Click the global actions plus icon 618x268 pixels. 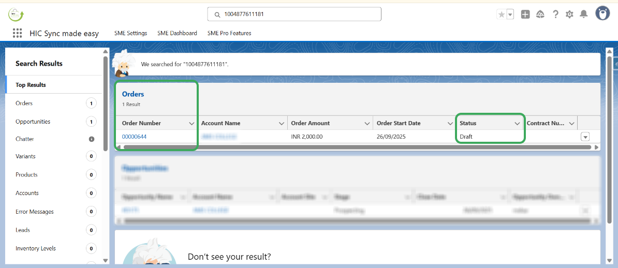(x=525, y=14)
